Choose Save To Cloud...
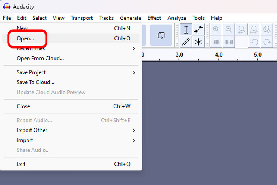The image size is (277, 185). [x=71, y=82]
